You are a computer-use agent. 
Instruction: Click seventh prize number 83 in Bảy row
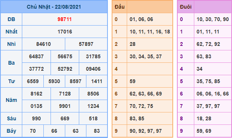pos(97,131)
